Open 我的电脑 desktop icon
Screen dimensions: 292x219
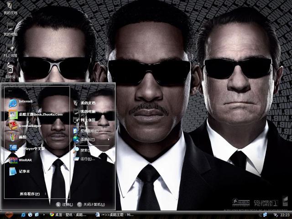[x=10, y=29]
